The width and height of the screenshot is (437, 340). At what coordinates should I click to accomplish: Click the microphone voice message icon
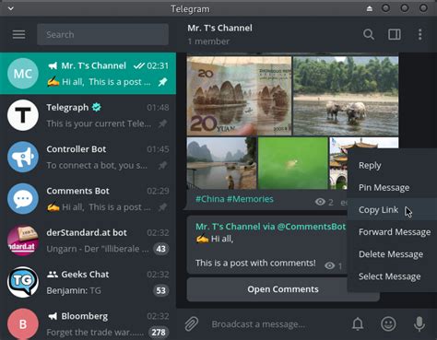point(419,323)
